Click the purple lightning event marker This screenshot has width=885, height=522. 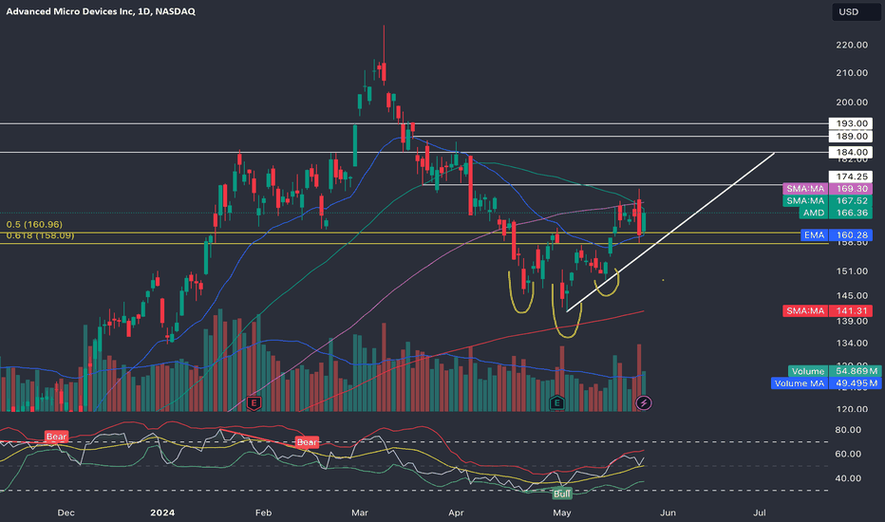pyautogui.click(x=644, y=402)
